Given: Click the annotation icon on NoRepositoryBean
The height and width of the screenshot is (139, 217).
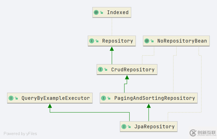Looking at the screenshot, I should pos(147,41).
